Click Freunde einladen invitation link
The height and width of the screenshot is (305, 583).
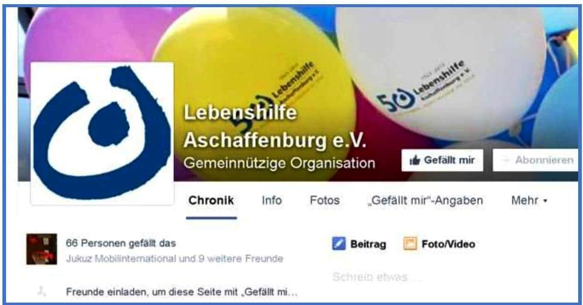pos(182,292)
